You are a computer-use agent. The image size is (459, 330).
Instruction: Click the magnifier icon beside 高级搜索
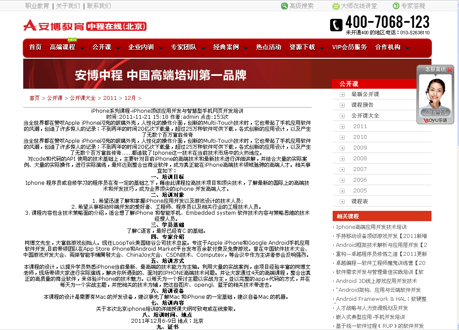(x=284, y=6)
